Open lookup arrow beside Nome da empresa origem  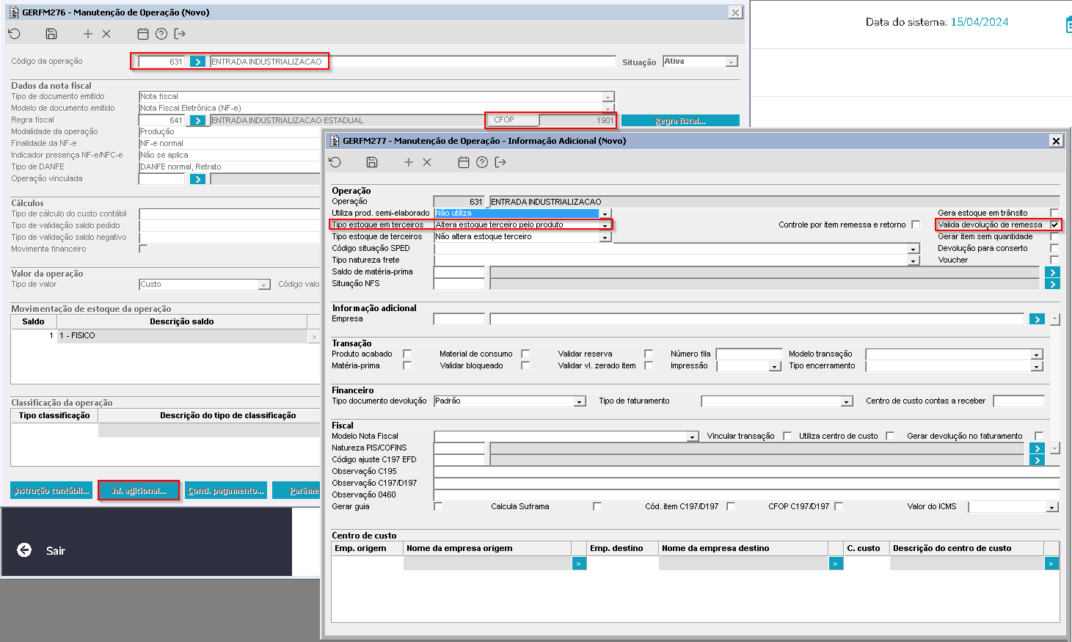tap(579, 563)
